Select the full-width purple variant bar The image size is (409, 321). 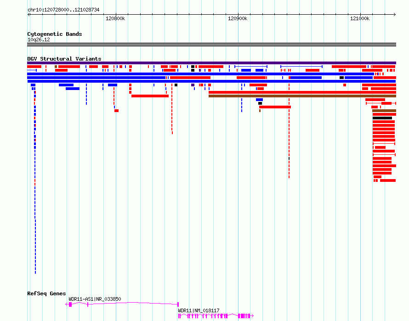tap(211, 63)
